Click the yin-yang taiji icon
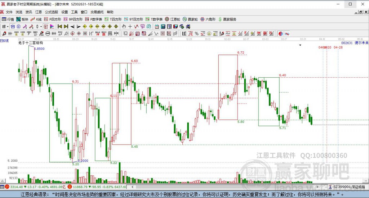Image resolution: width=369 pixels, height=198 pixels. tap(280, 34)
